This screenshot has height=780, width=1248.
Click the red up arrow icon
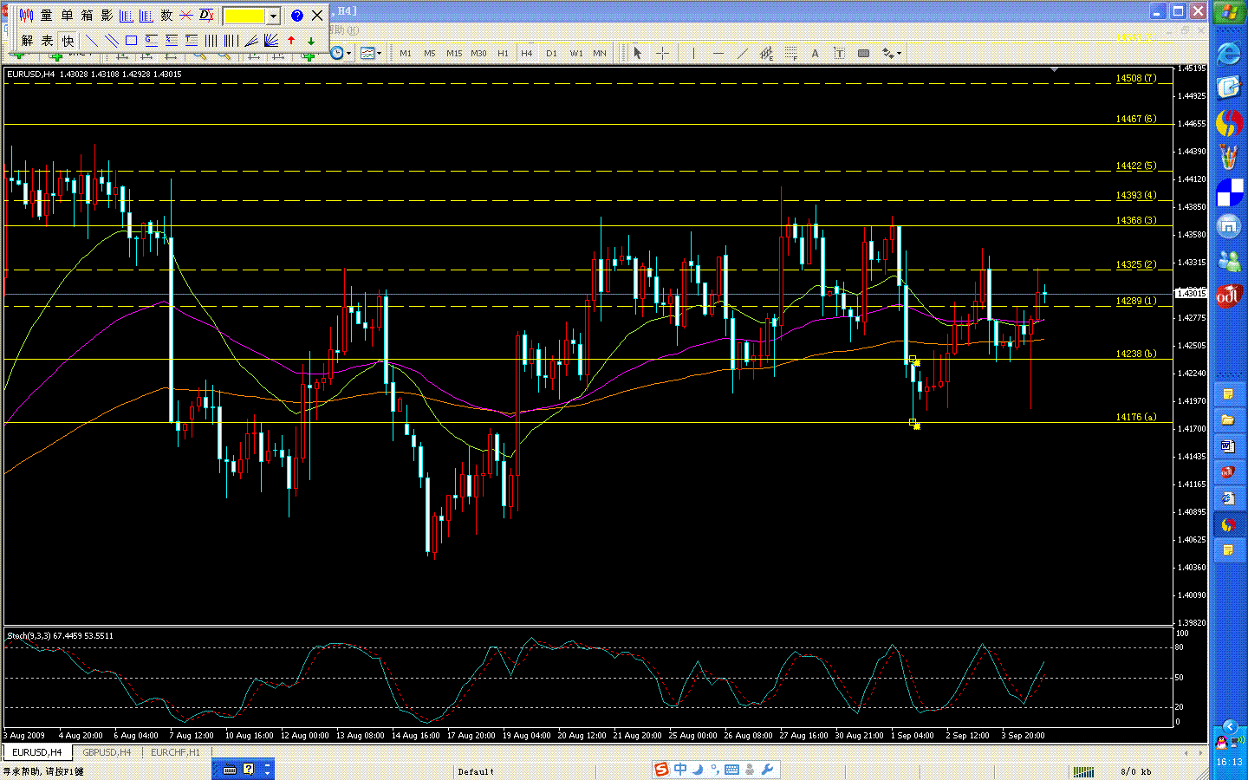pyautogui.click(x=291, y=41)
